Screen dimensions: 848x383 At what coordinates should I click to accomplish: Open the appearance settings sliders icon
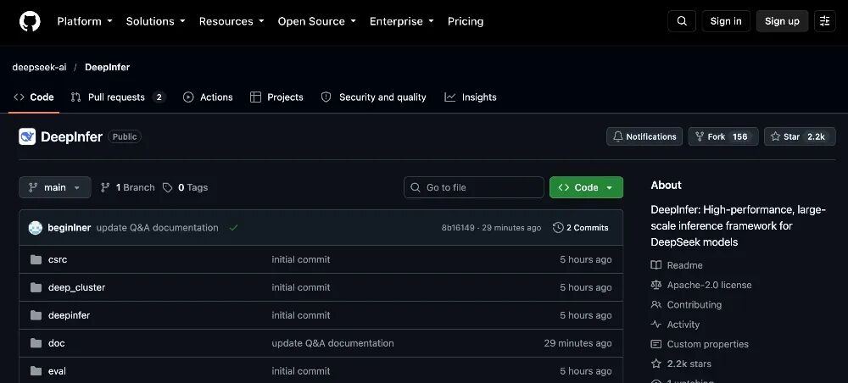pyautogui.click(x=825, y=21)
